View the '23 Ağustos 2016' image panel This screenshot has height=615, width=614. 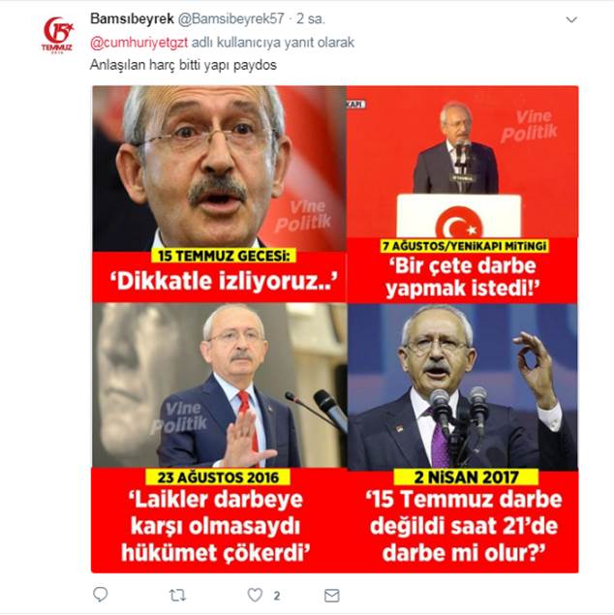click(219, 438)
